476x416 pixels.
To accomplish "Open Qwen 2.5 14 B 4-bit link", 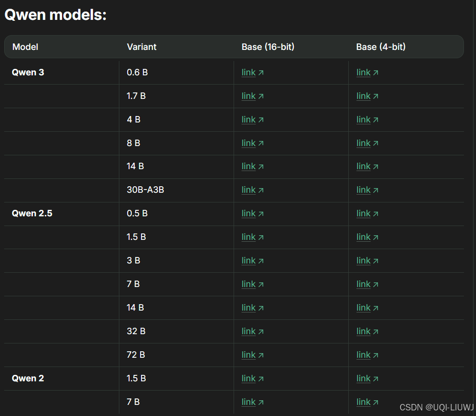I will pos(367,308).
